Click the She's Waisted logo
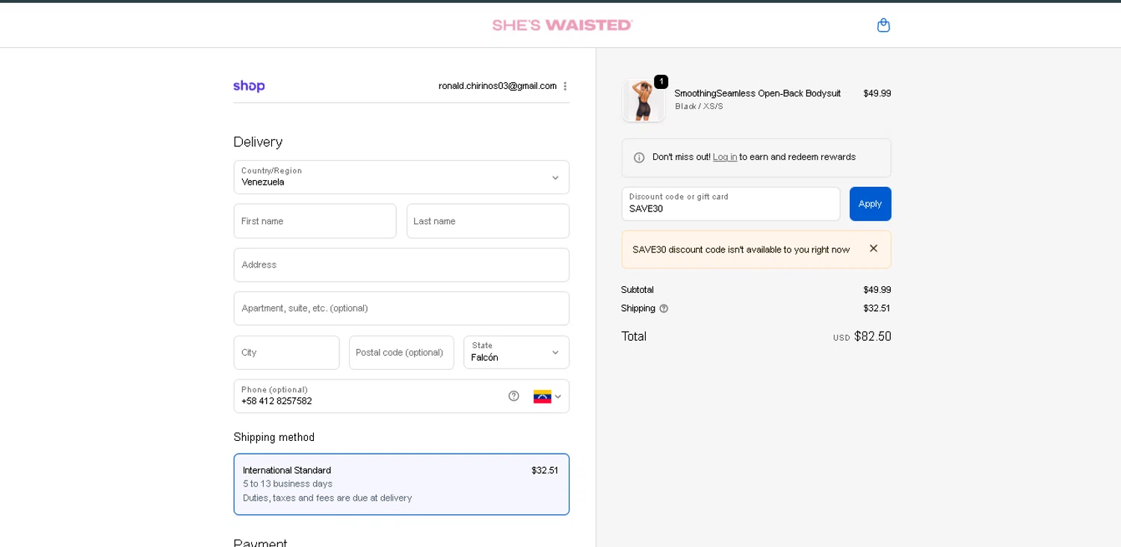Image resolution: width=1121 pixels, height=547 pixels. [x=562, y=25]
